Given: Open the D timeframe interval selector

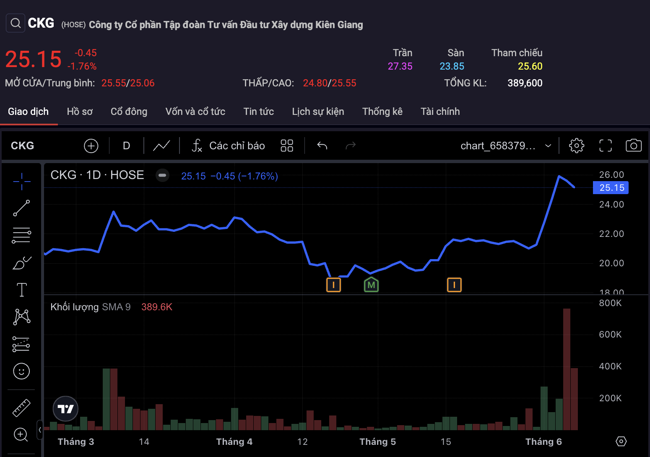Looking at the screenshot, I should click(x=126, y=145).
